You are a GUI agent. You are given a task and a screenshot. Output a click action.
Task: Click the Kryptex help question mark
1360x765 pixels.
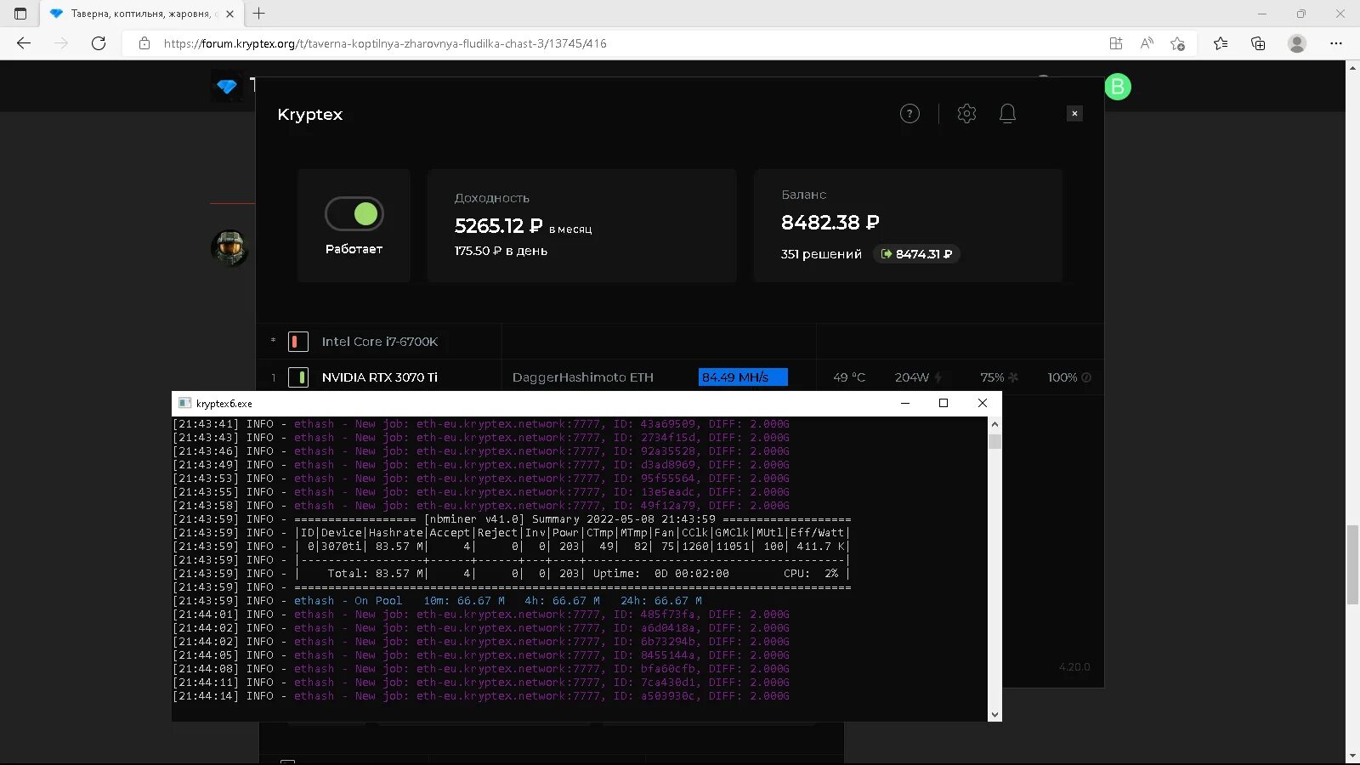[909, 113]
